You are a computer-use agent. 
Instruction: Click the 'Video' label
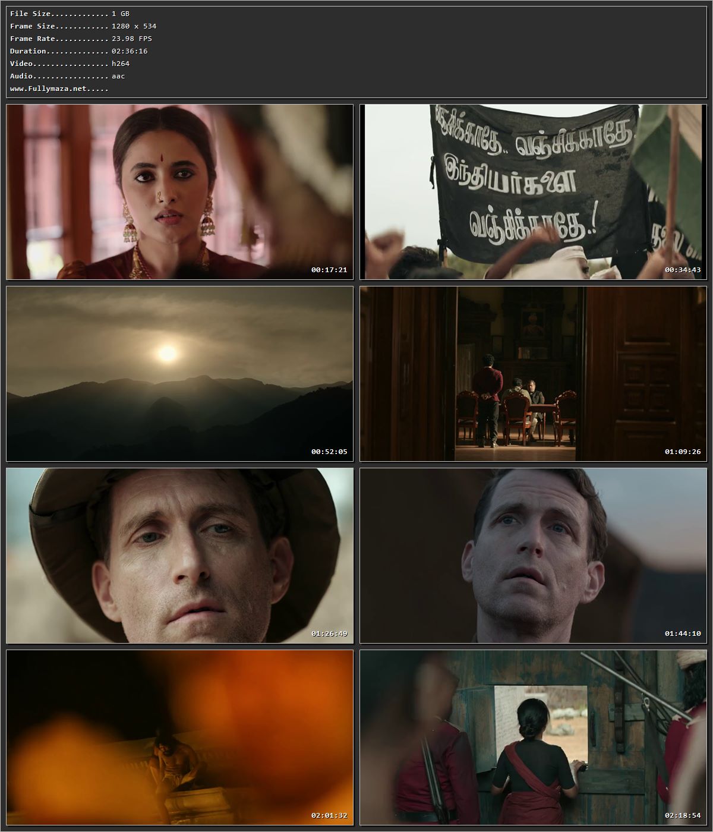[x=21, y=64]
